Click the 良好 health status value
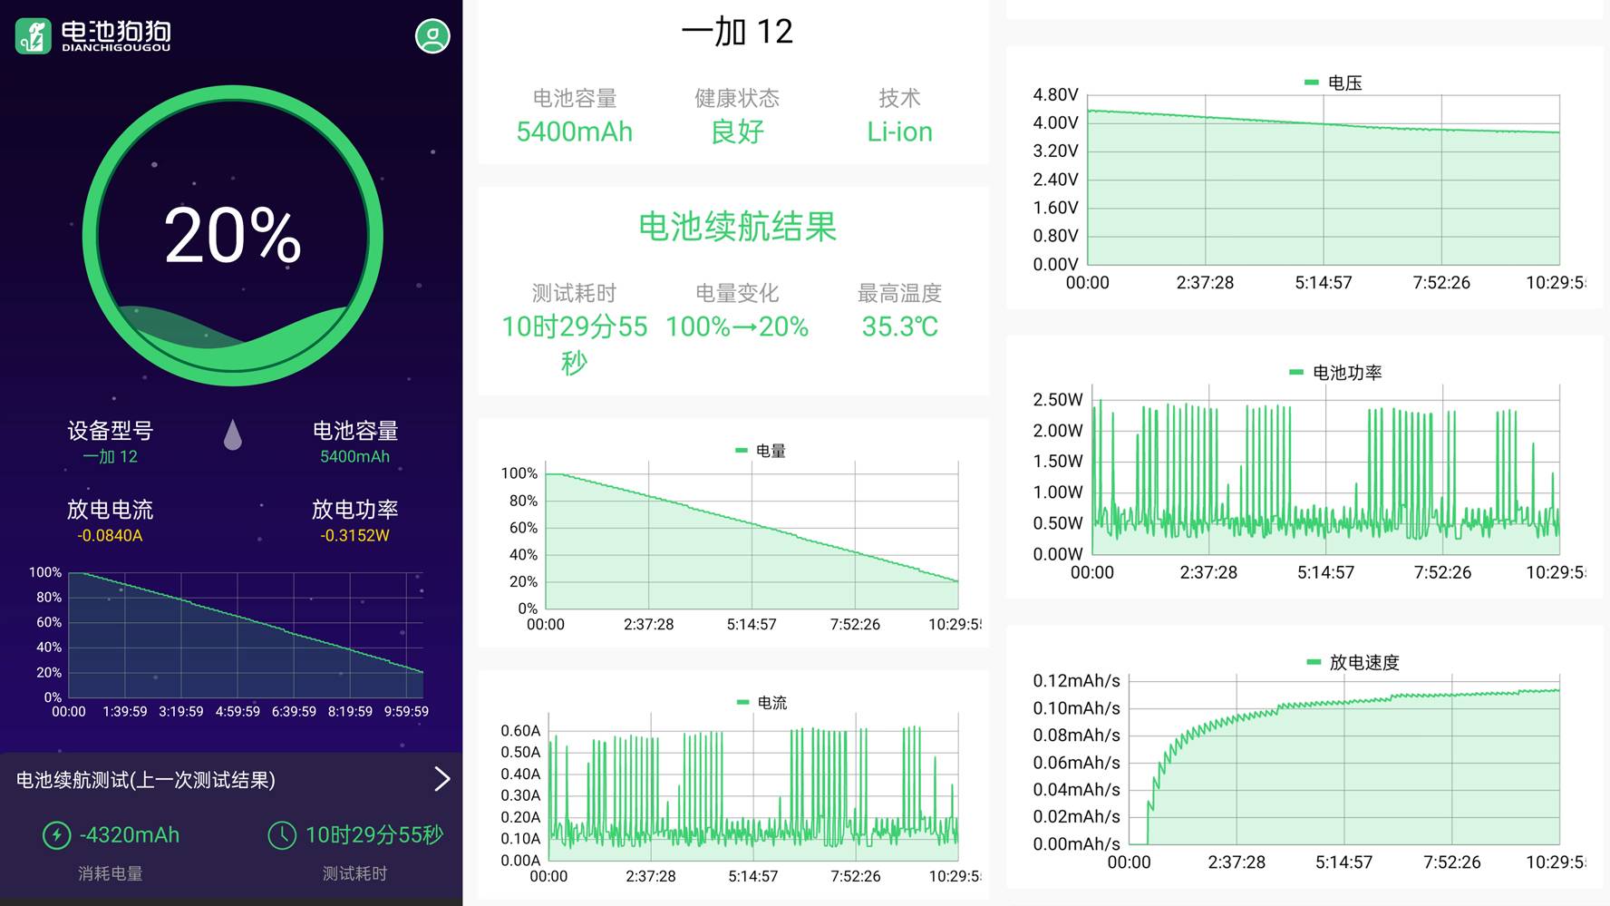This screenshot has width=1610, height=906. (x=737, y=132)
